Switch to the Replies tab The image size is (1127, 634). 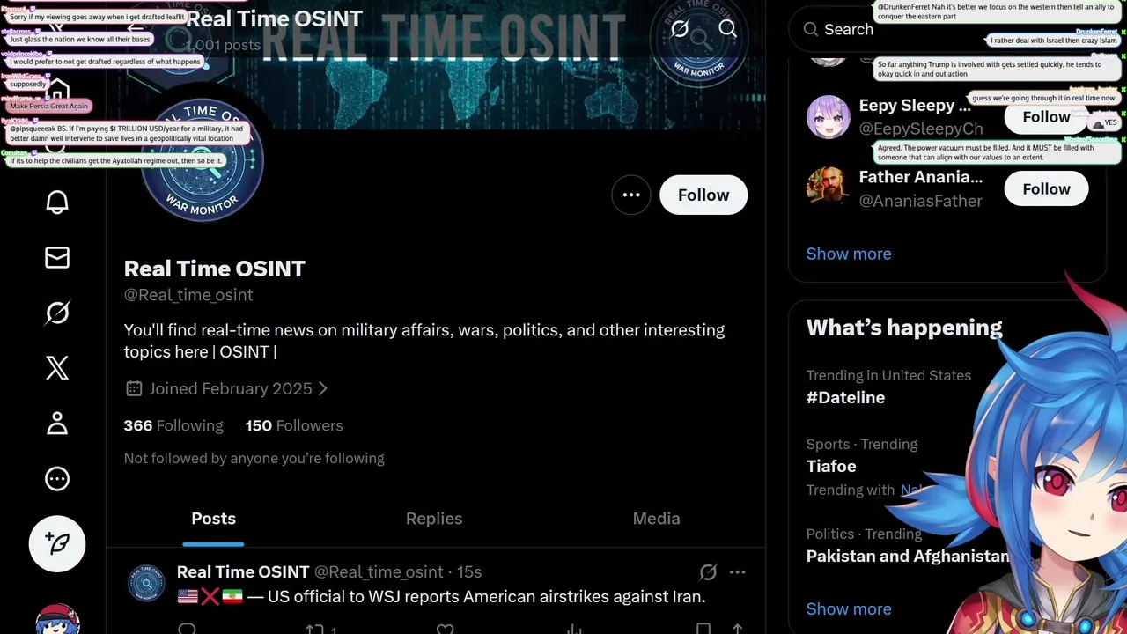(x=434, y=519)
